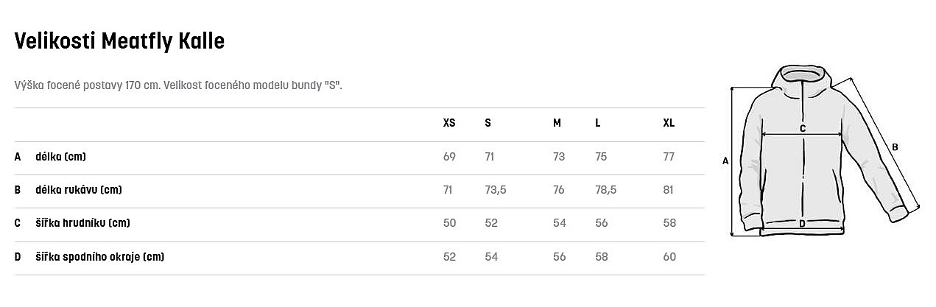Click the letter D hem marker in diagram

[x=802, y=224]
